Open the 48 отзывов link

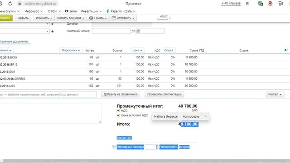pyautogui.click(x=231, y=3)
